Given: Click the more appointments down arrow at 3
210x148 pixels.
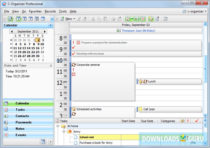Looking at the screenshot, I should 66,115.
